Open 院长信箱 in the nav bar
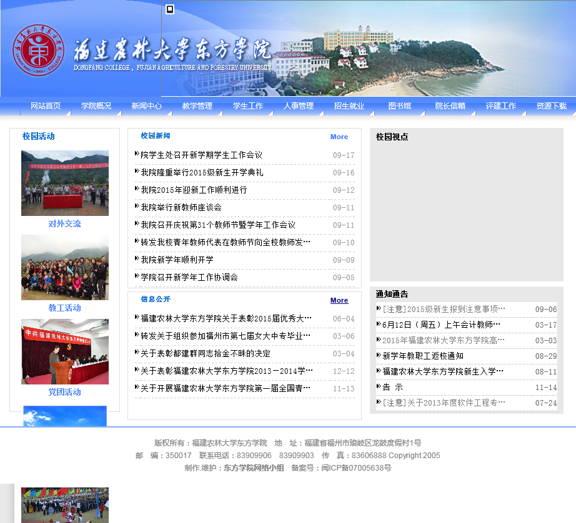This screenshot has width=576, height=523. click(450, 106)
